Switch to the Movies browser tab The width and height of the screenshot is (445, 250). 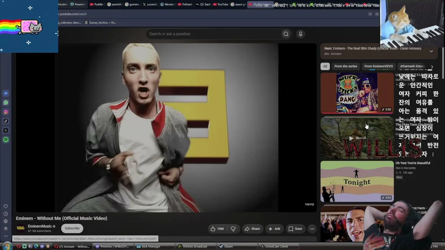click(x=167, y=5)
